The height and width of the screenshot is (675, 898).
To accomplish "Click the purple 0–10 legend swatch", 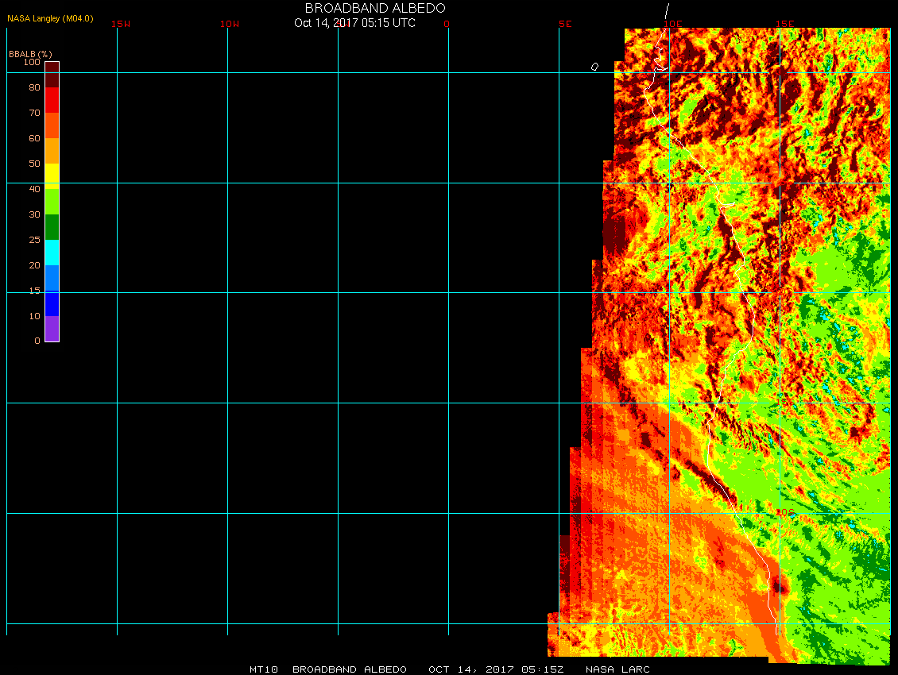I will (x=52, y=329).
